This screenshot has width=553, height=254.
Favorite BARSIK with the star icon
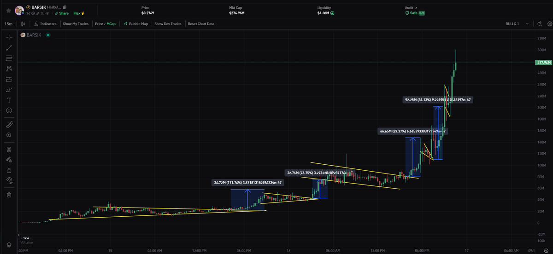(x=8, y=10)
